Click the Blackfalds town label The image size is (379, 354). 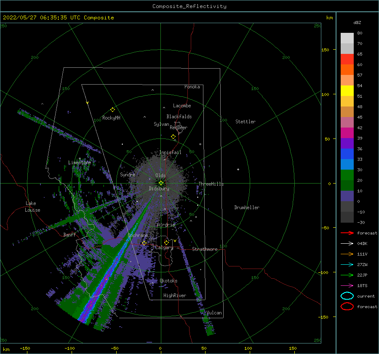click(179, 117)
